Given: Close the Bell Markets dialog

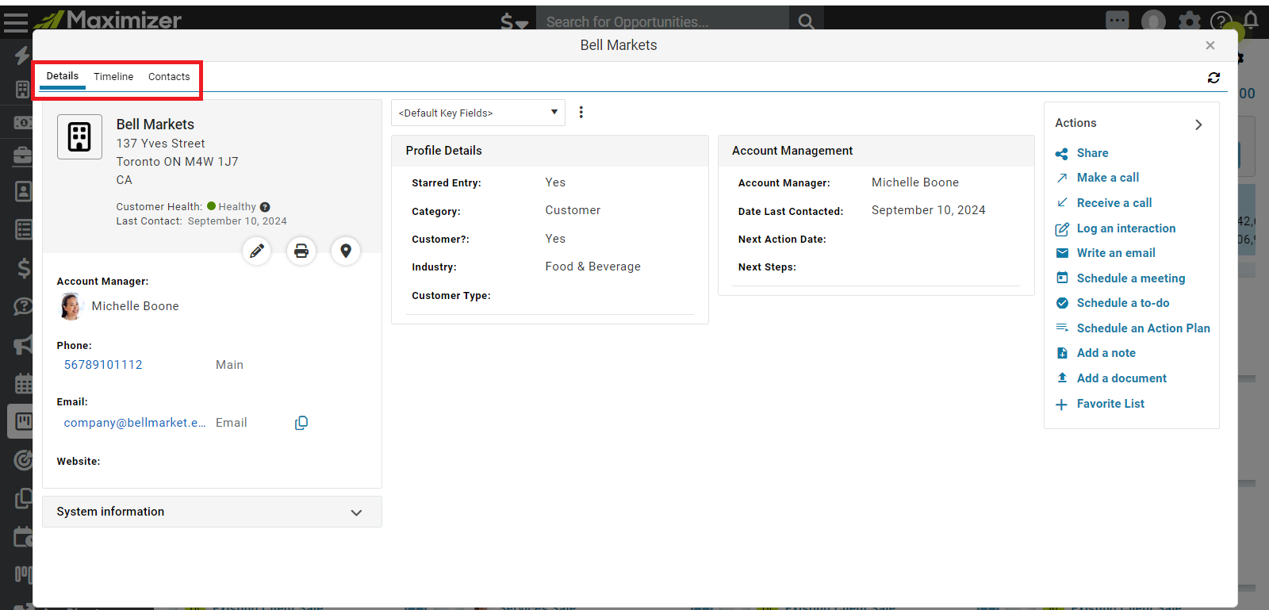Looking at the screenshot, I should pyautogui.click(x=1210, y=45).
